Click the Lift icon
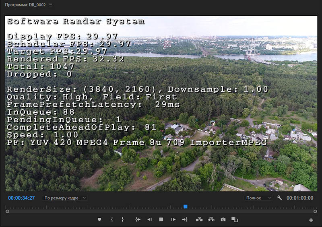Screen dimensions: 322x227 199,220
